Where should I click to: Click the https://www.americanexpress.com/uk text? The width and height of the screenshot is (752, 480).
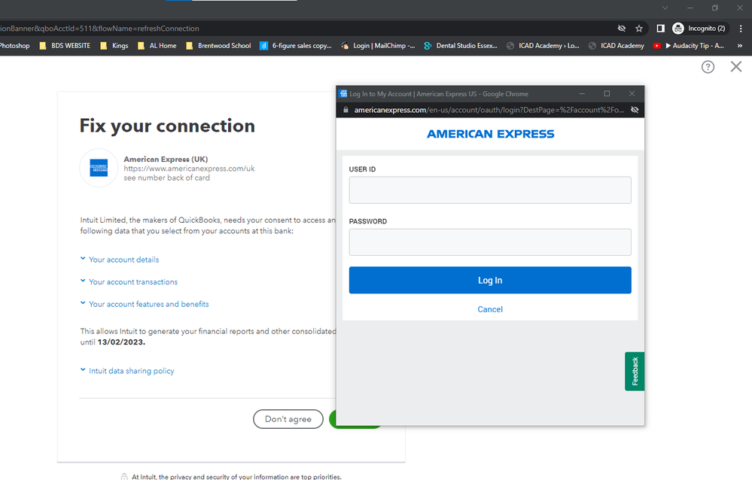tap(189, 169)
